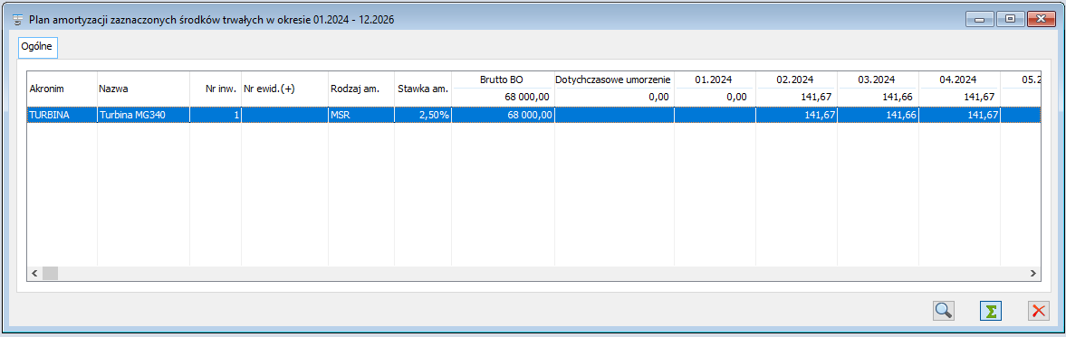Switch to the Ogólne tab
Viewport: 1066px width, 337px height.
38,47
